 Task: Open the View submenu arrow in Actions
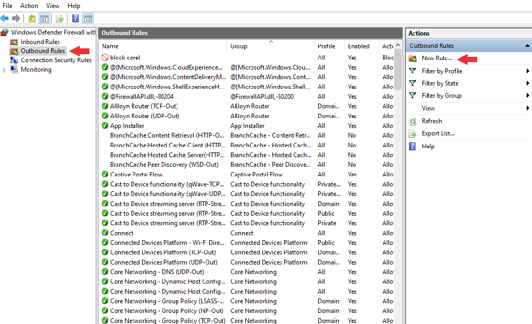pyautogui.click(x=528, y=108)
